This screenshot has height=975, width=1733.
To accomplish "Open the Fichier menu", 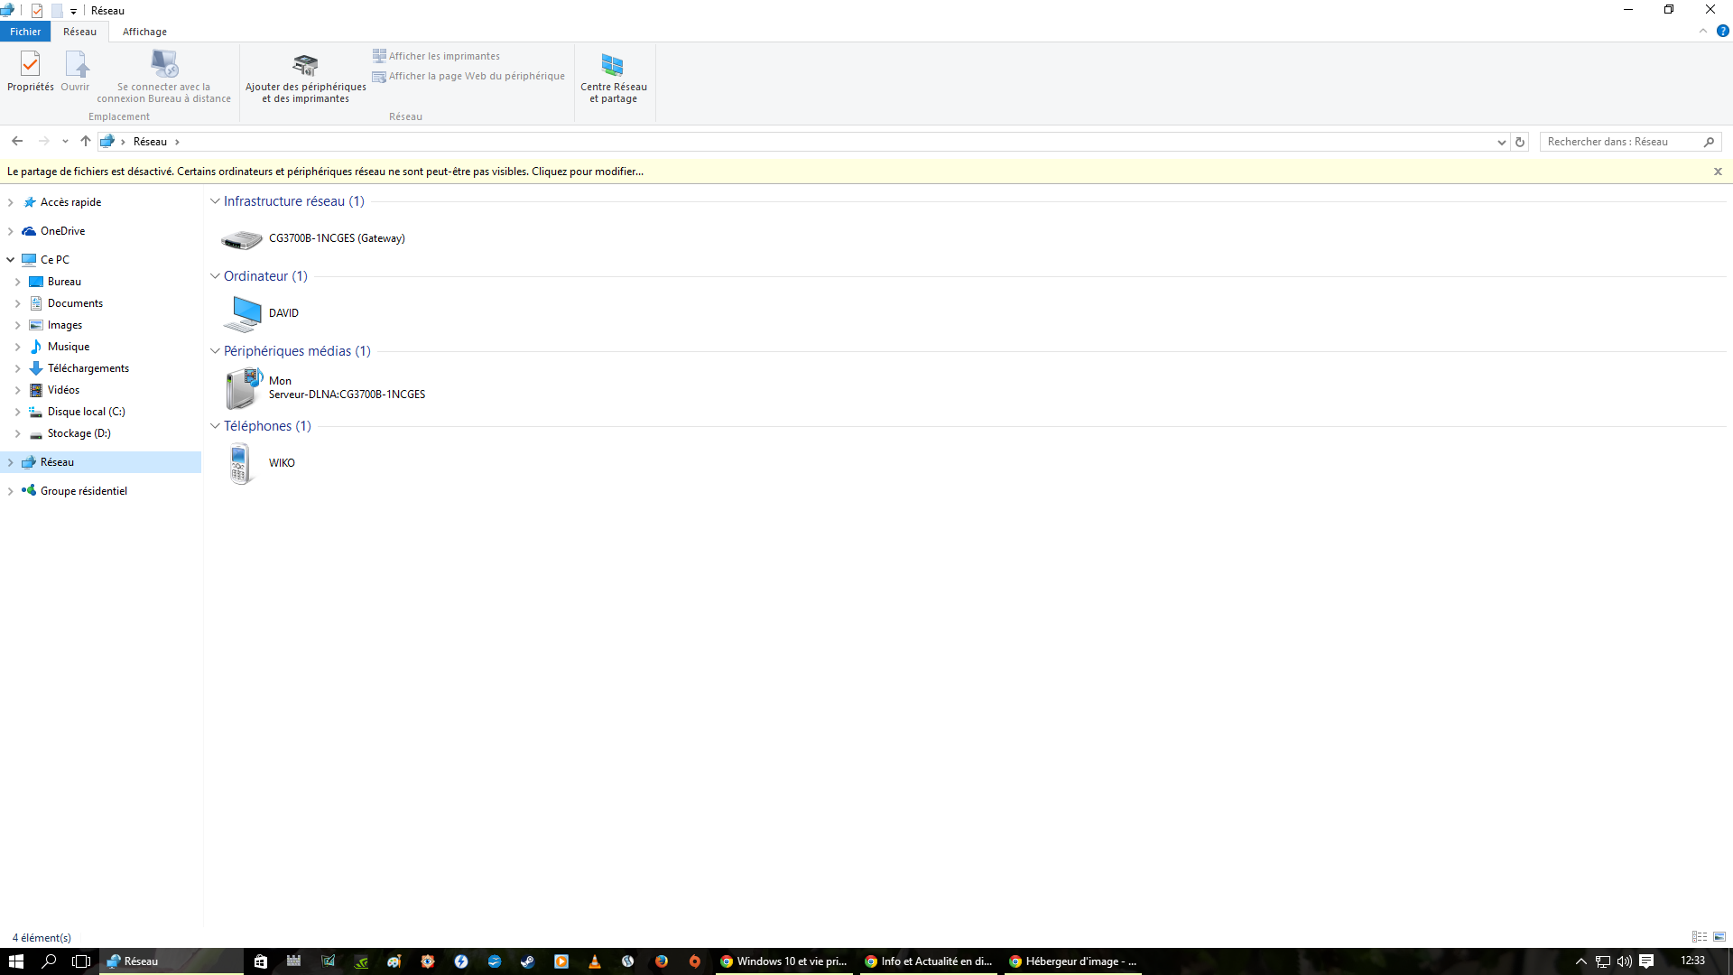I will coord(25,32).
